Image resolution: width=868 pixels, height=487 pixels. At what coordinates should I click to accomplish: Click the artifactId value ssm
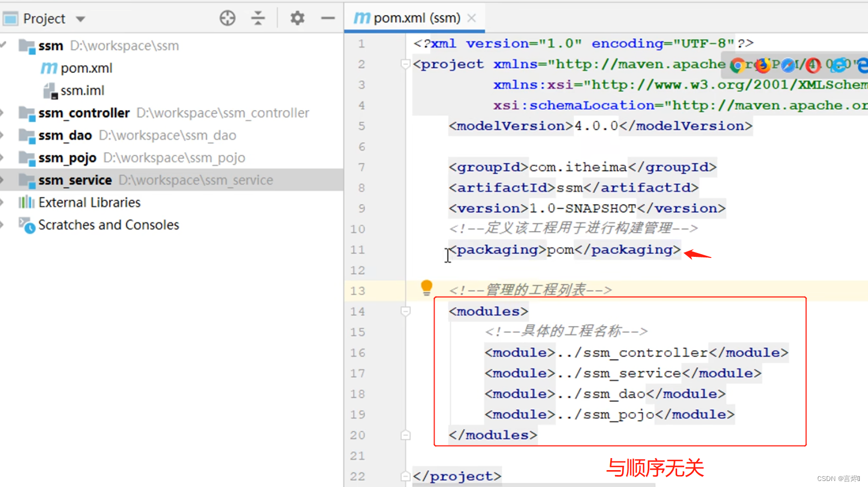tap(569, 188)
